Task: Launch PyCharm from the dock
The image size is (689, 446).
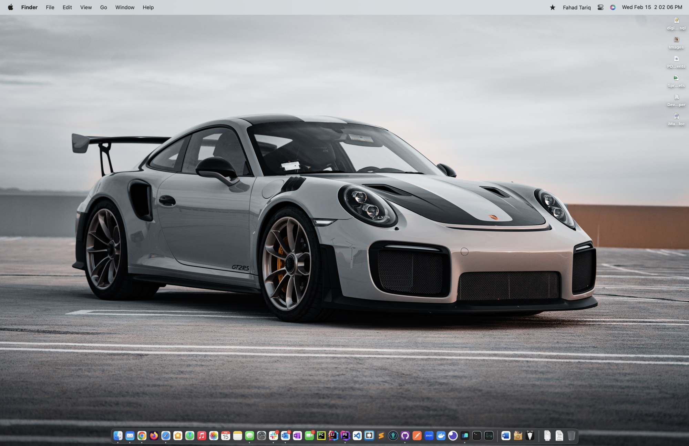Action: click(x=321, y=436)
